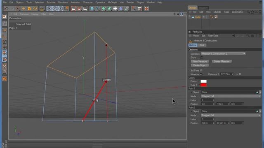Image resolution: width=264 pixels, height=148 pixels.
Task: Select the Live Selection arrow tool
Action: 18,8
